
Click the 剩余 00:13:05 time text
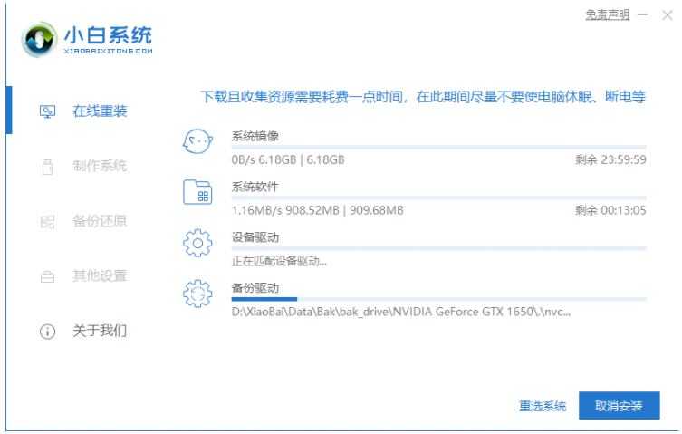[x=610, y=210]
